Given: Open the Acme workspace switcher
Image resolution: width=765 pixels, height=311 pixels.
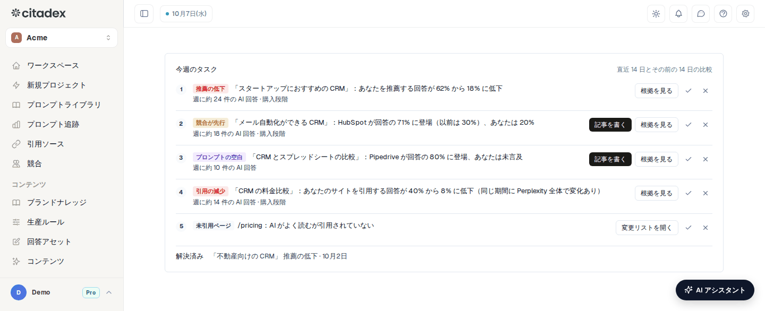Looking at the screenshot, I should click(62, 38).
